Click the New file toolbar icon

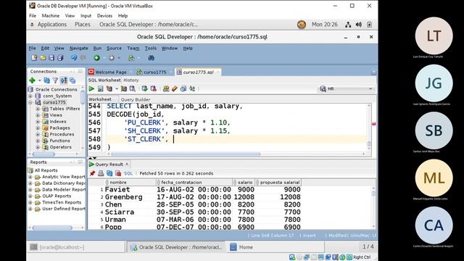pyautogui.click(x=34, y=58)
